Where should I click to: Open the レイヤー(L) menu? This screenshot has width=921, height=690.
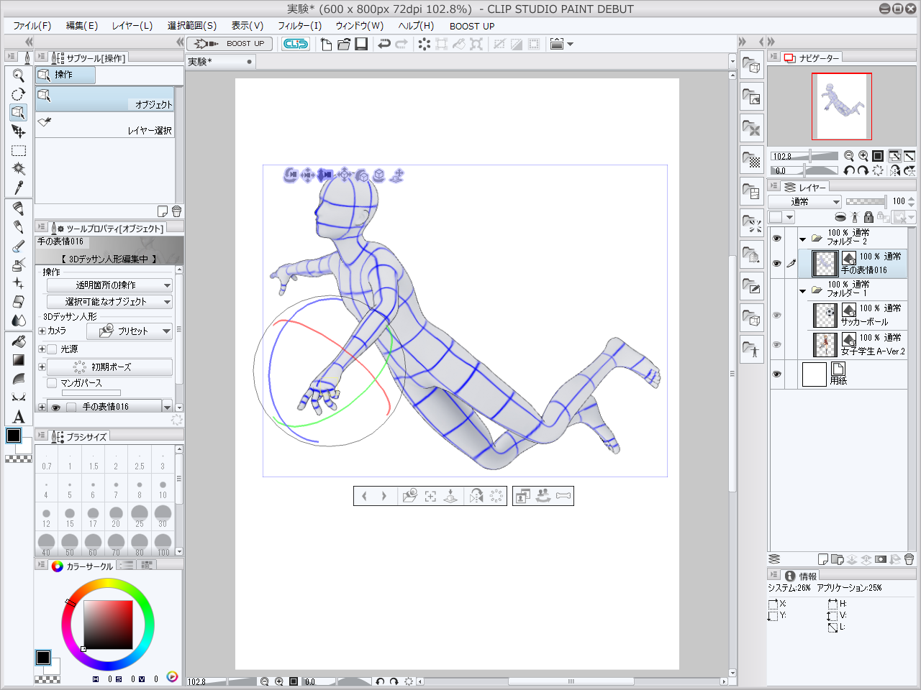[x=132, y=26]
